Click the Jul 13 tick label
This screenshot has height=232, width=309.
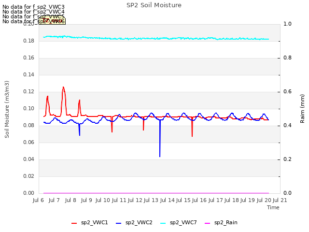click(151, 200)
